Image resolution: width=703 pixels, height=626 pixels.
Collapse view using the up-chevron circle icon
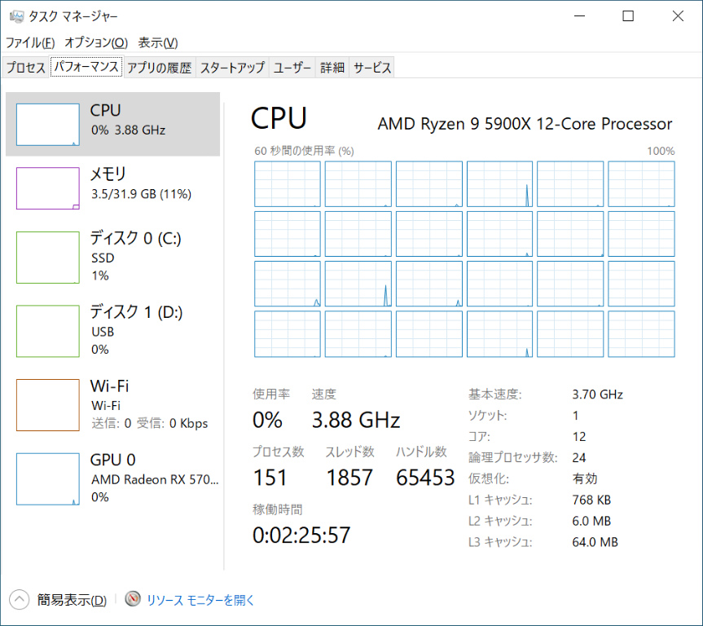[20, 600]
